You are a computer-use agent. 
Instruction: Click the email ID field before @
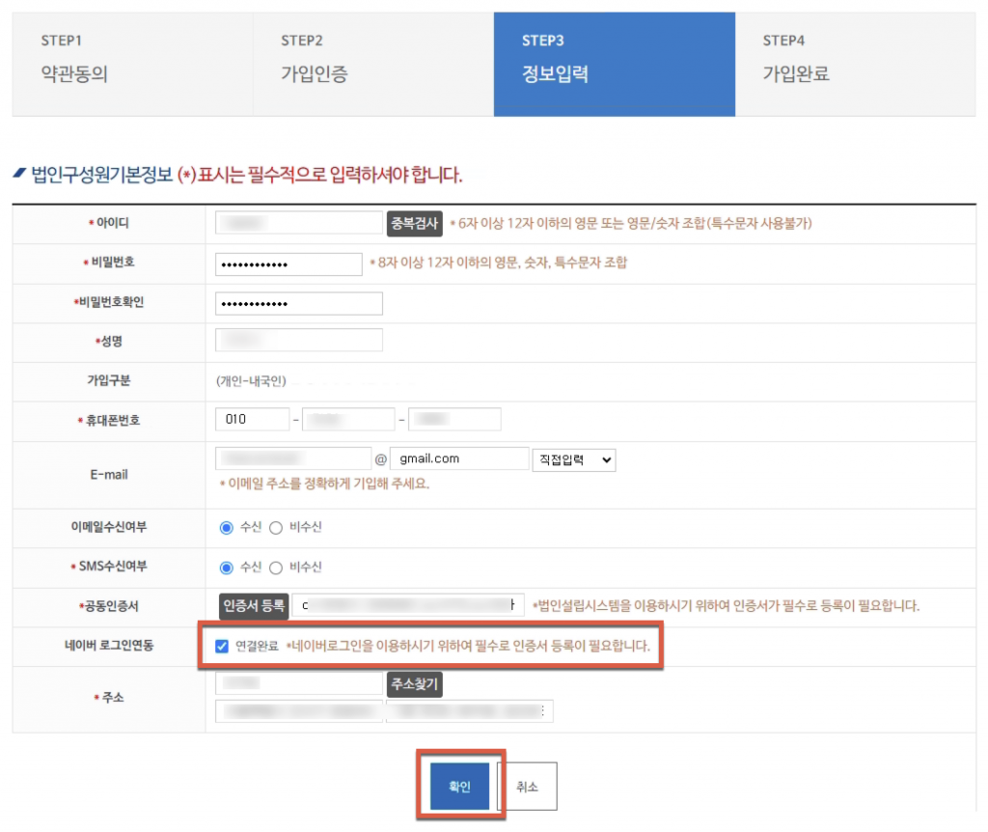[293, 458]
